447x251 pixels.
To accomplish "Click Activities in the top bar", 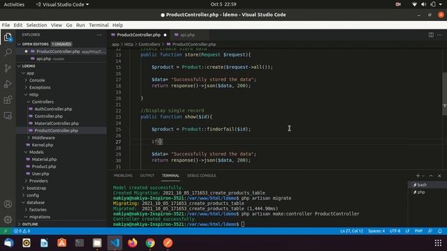I will click(x=14, y=5).
